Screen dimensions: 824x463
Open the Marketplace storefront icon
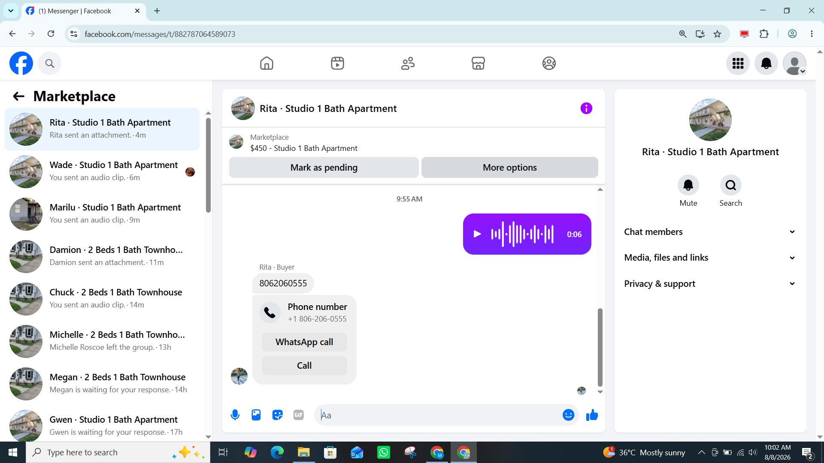click(x=478, y=63)
